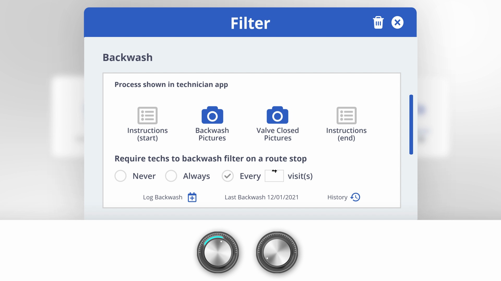Viewport: 501px width, 281px height.
Task: Select the Never radio button
Action: [x=121, y=176]
